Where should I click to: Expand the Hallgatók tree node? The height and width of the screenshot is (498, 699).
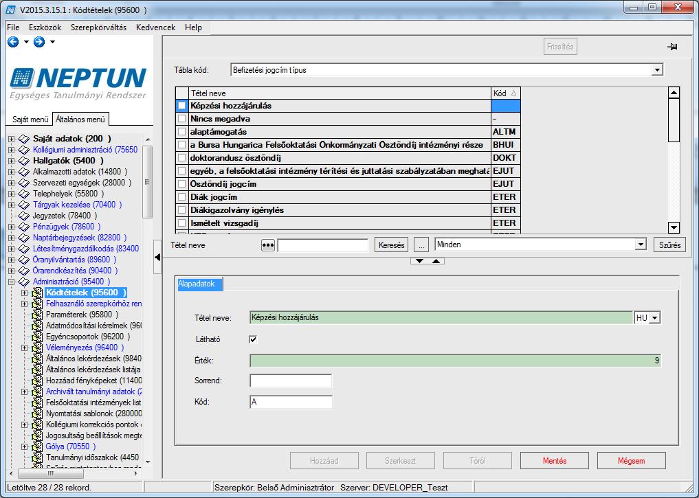click(x=11, y=161)
